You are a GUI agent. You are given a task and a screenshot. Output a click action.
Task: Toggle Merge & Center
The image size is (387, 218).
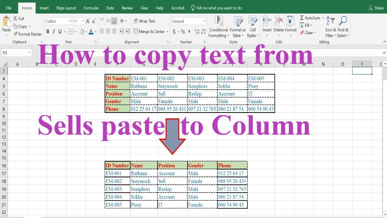click(x=149, y=31)
